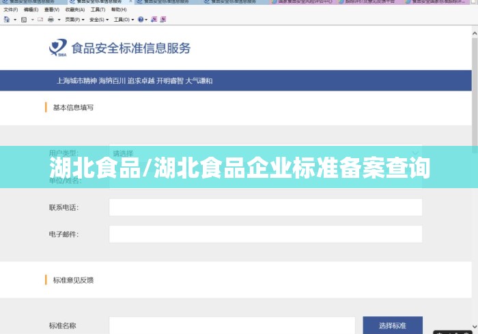Click the scrollbar up arrow

475,33
